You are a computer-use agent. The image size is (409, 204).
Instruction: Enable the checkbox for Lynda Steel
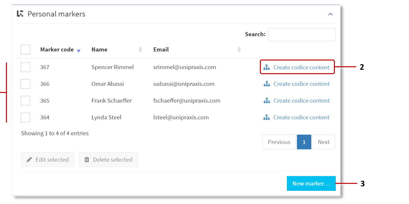[25, 117]
